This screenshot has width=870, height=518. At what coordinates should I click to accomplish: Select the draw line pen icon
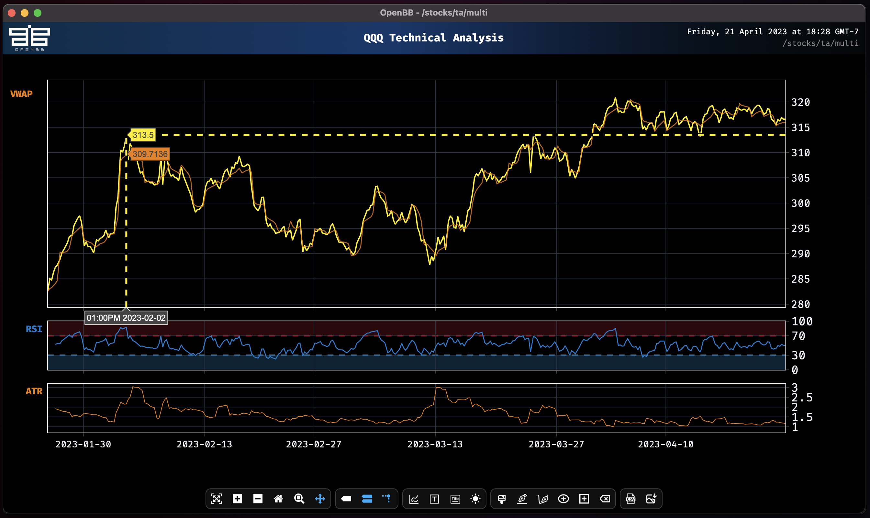522,499
